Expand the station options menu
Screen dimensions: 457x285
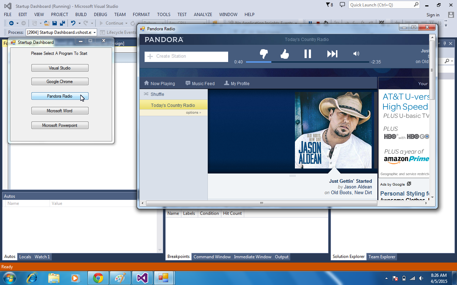point(193,113)
